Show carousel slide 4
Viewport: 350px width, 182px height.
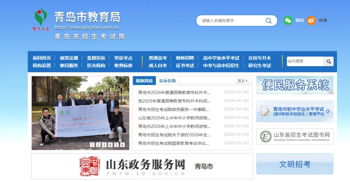pos(110,145)
